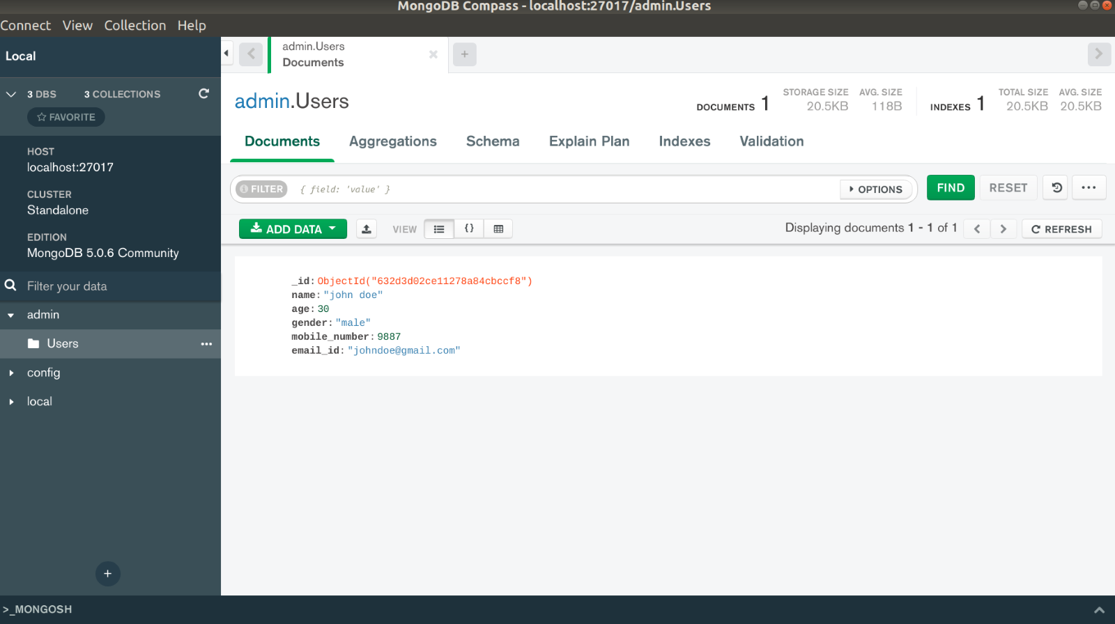Open query bar more options ellipsis
This screenshot has width=1115, height=624.
(x=1089, y=188)
